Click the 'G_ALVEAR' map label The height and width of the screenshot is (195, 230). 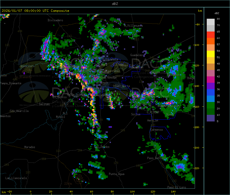[x=153, y=112]
